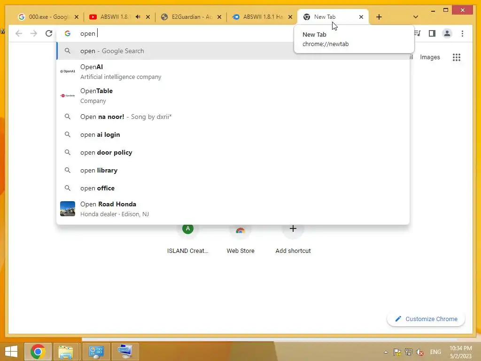
Task: Open the Images link
Action: (x=430, y=57)
